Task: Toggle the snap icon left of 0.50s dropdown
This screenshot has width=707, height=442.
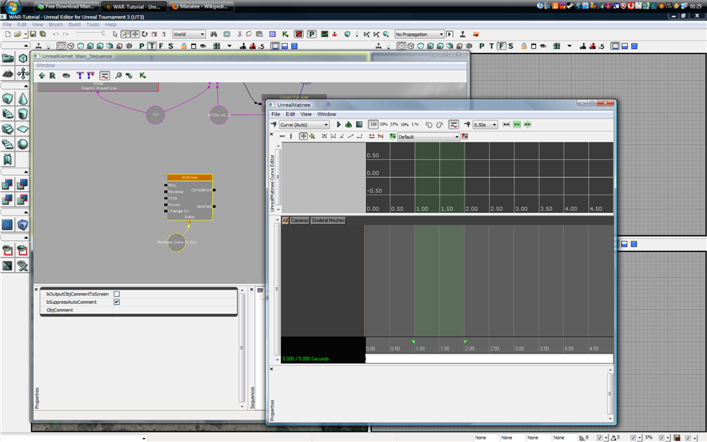Action: click(x=466, y=125)
